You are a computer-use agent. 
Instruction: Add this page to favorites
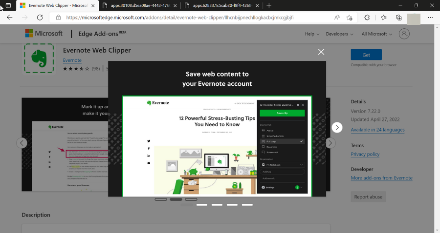tap(350, 18)
